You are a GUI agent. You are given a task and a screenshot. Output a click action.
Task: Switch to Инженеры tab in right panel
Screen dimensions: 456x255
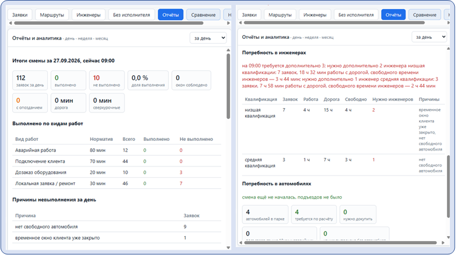tap(315, 15)
